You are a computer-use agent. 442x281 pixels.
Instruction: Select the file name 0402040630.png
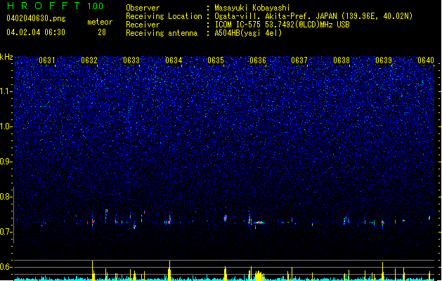pyautogui.click(x=36, y=18)
